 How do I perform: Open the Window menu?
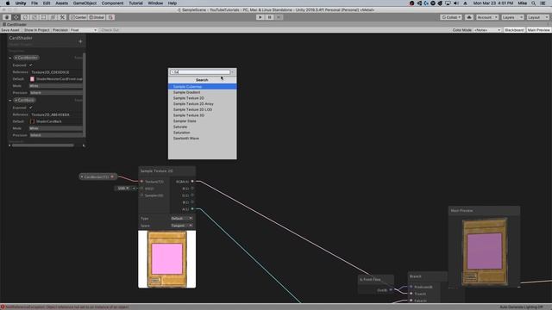point(155,3)
